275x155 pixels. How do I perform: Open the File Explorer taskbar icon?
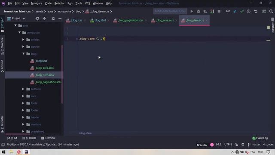(11, 152)
